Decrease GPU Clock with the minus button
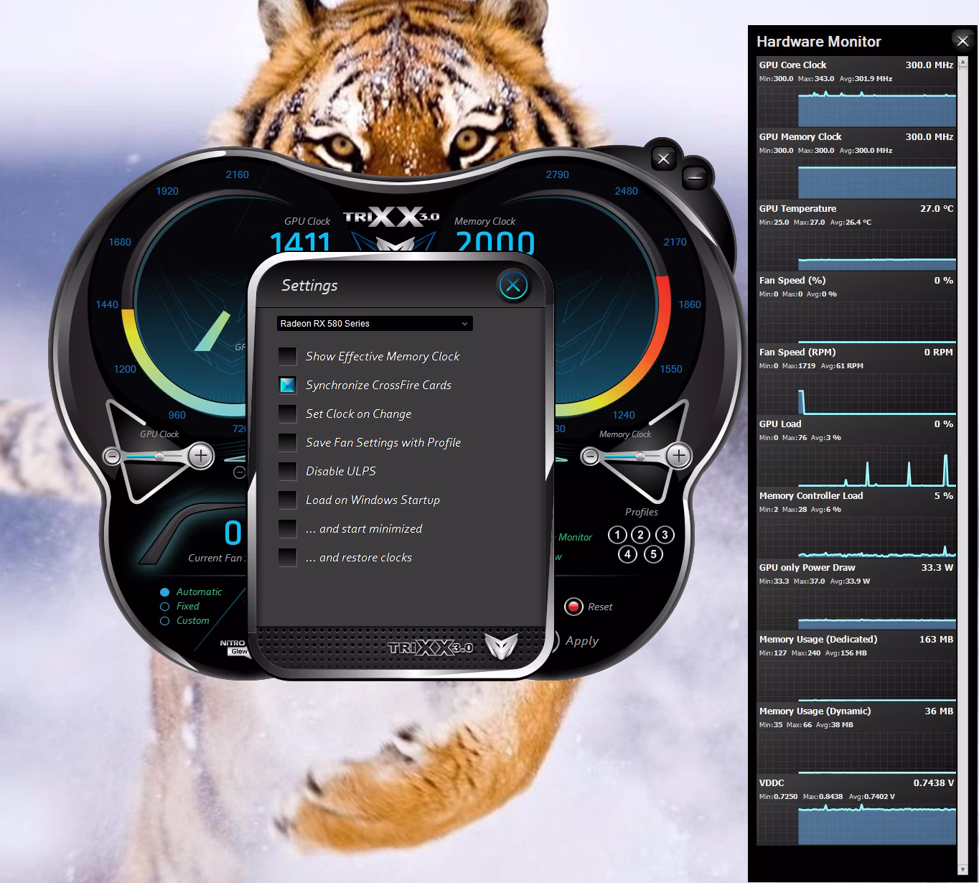Image resolution: width=979 pixels, height=883 pixels. click(113, 456)
